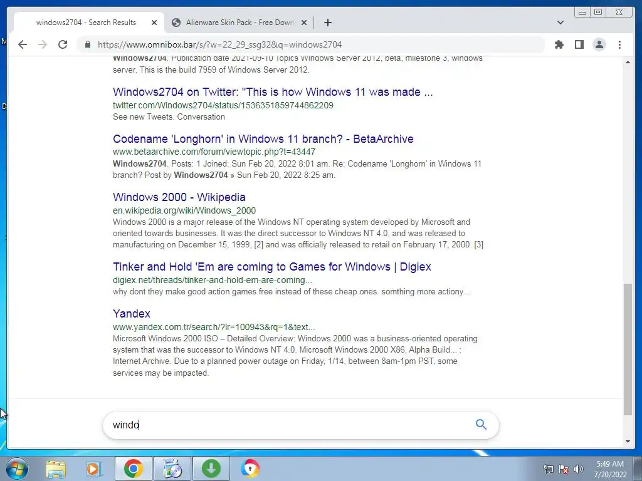Viewport: 642px width, 481px height.
Task: Open Windows2704 on Twitter result
Action: [273, 92]
